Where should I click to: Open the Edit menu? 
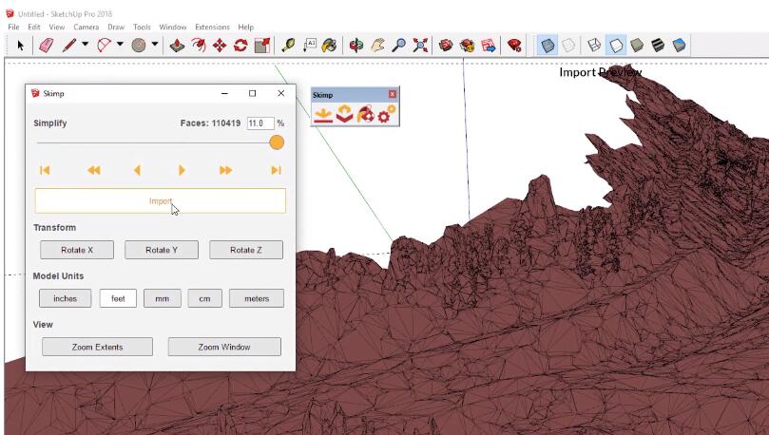coord(34,27)
